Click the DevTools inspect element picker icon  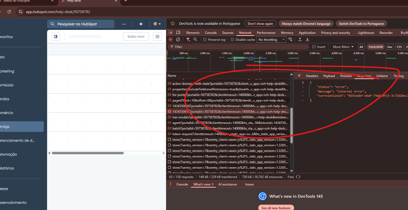pos(170,33)
